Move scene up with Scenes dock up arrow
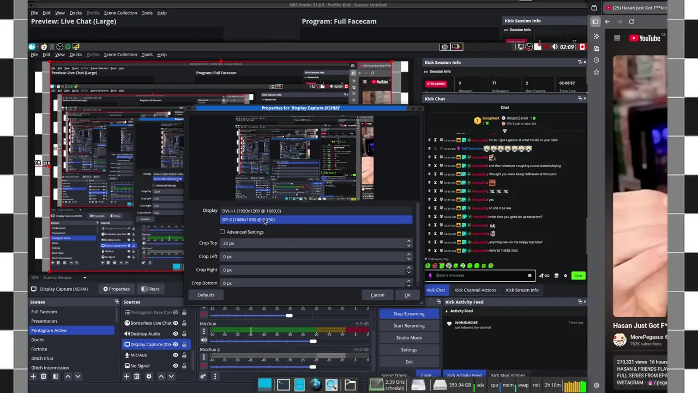 68,376
